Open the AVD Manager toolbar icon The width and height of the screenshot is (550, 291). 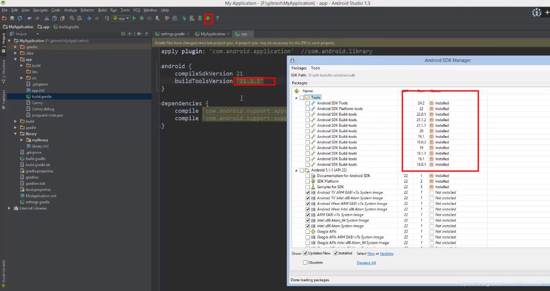192,18
